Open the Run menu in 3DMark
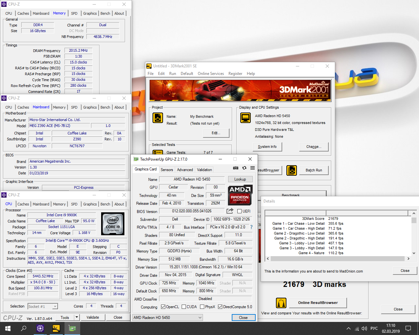 [173, 74]
